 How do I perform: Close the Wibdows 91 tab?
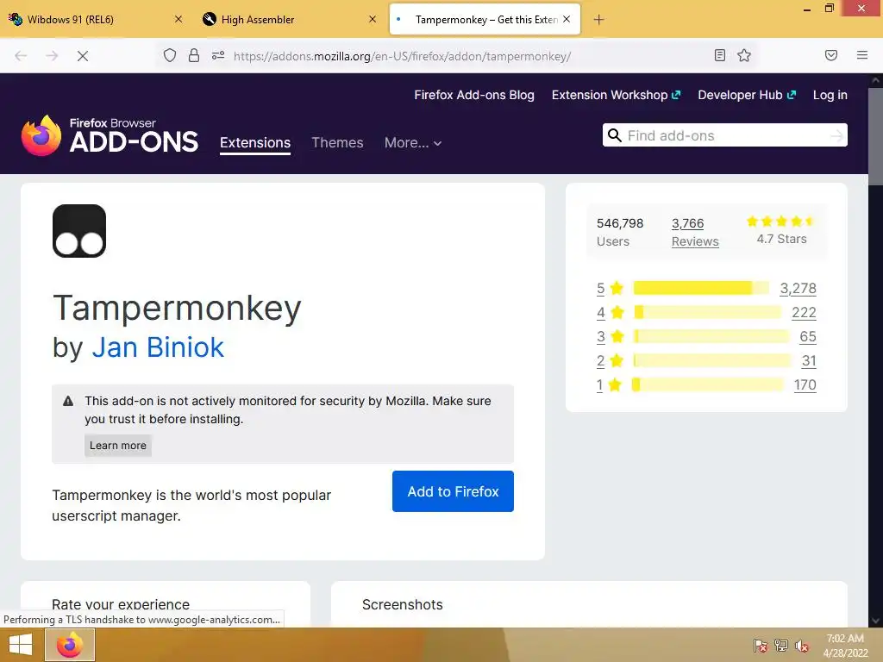[178, 19]
